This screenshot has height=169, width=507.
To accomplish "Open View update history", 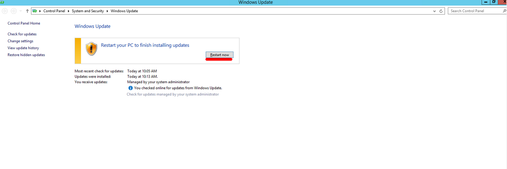I will pos(23,48).
